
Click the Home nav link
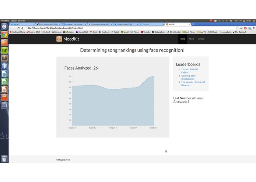click(182, 39)
